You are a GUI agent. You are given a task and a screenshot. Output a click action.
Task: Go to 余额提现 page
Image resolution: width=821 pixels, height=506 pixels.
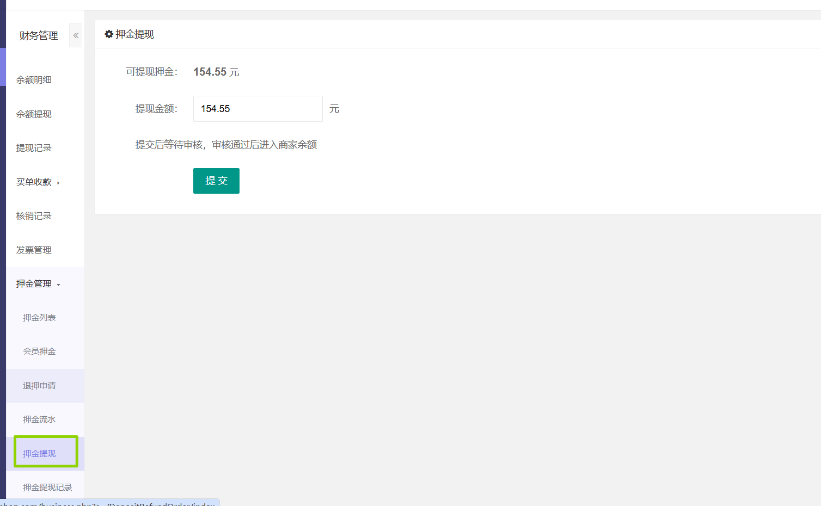tap(34, 114)
